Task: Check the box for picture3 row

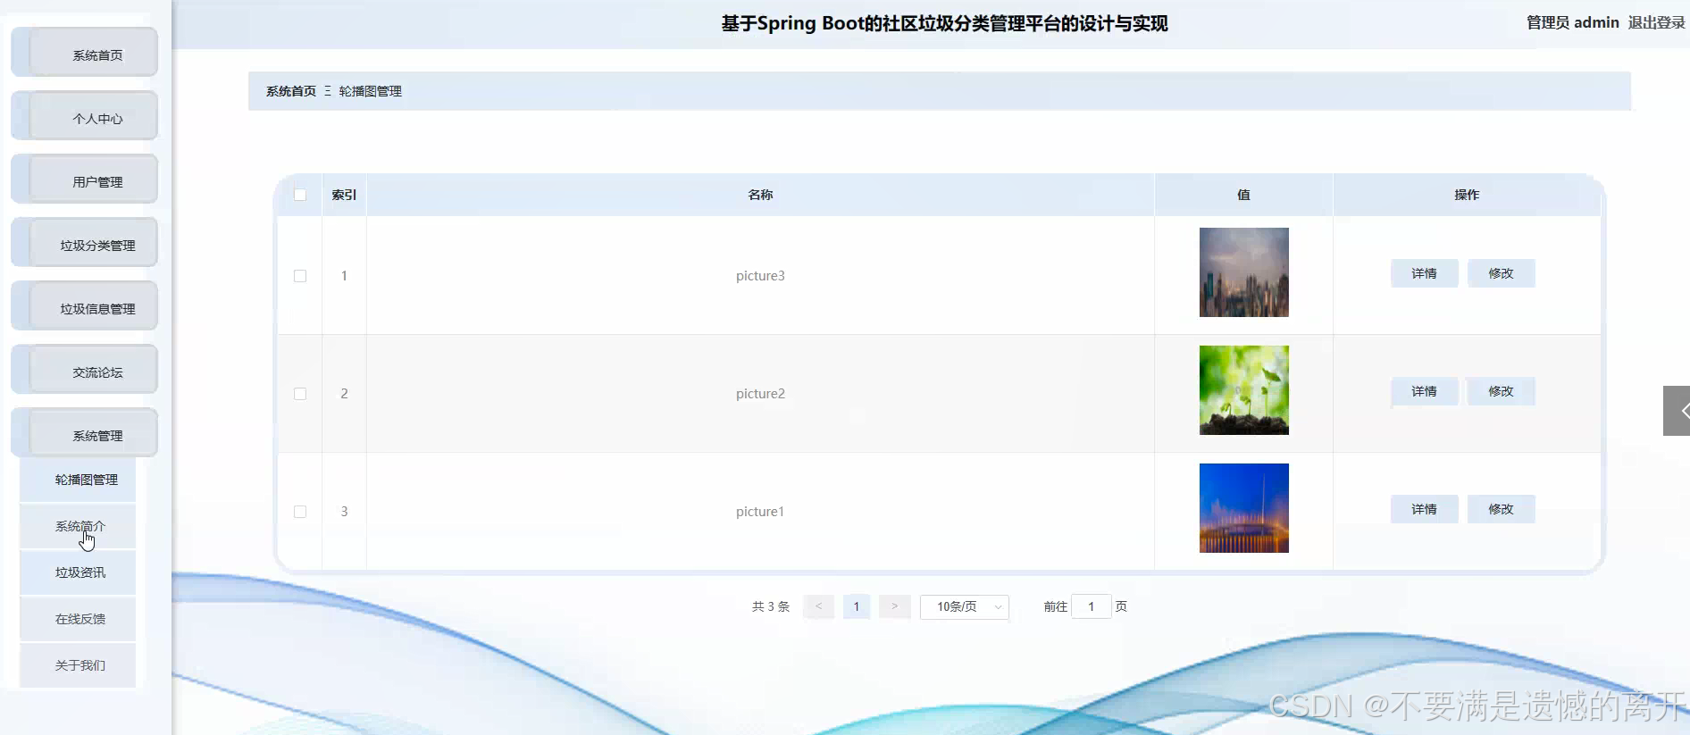Action: pos(300,276)
